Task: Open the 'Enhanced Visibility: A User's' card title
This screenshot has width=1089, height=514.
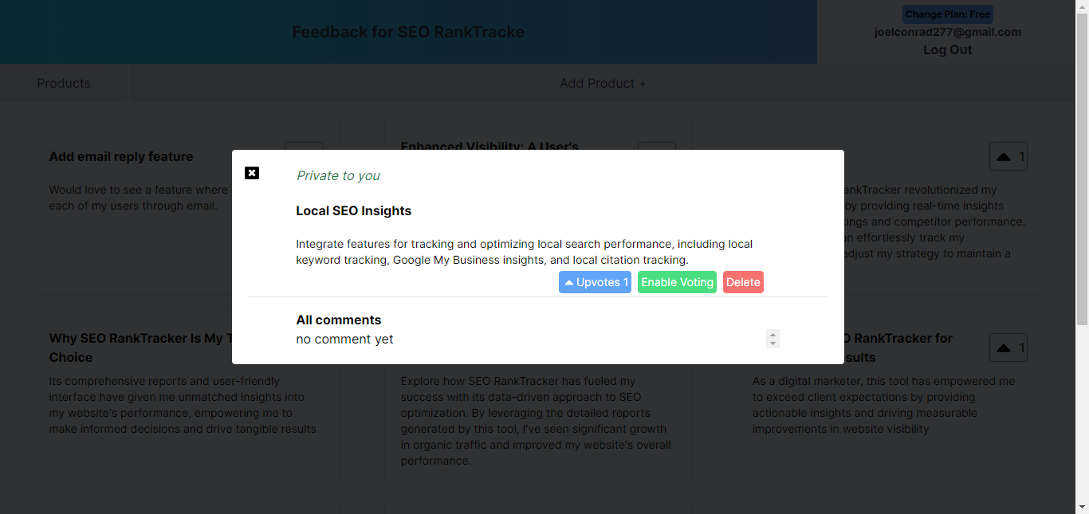Action: [x=489, y=147]
